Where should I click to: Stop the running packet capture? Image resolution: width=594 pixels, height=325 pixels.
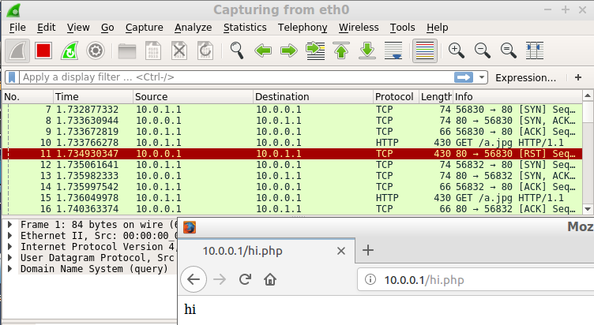click(43, 51)
